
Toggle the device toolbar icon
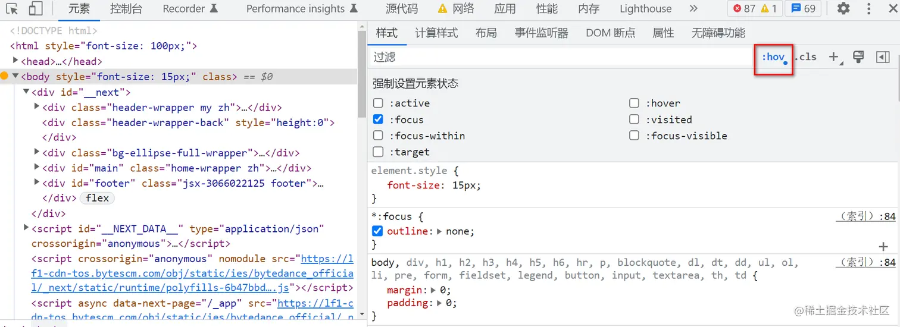click(35, 9)
